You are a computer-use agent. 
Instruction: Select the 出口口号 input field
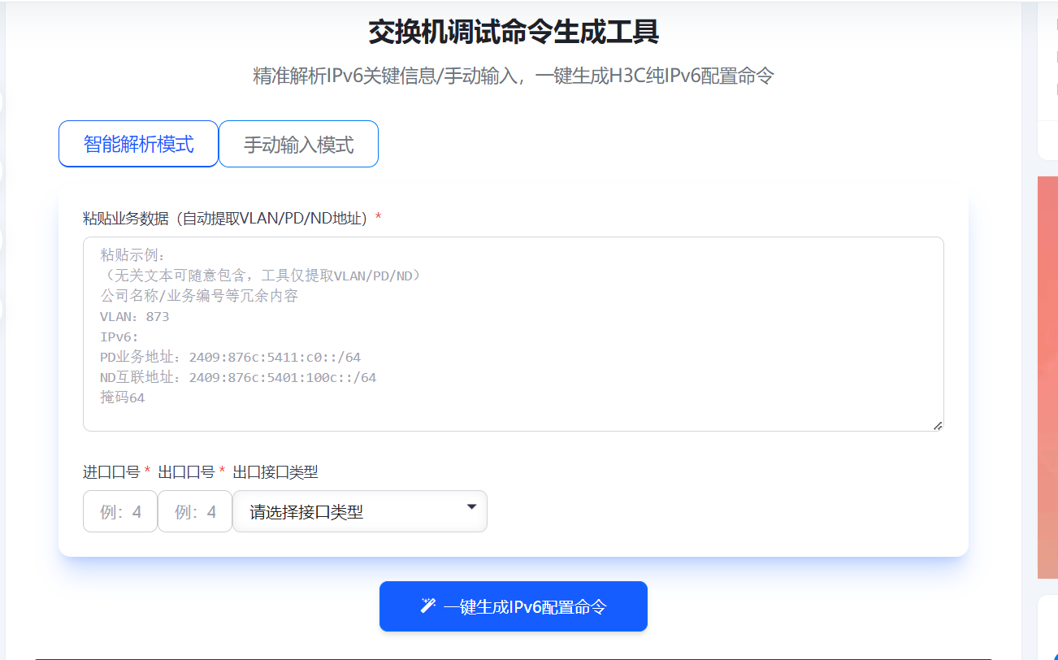195,511
